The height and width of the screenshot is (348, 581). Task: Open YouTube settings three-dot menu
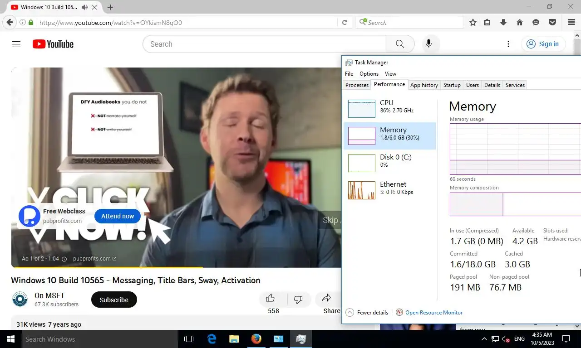tap(508, 44)
